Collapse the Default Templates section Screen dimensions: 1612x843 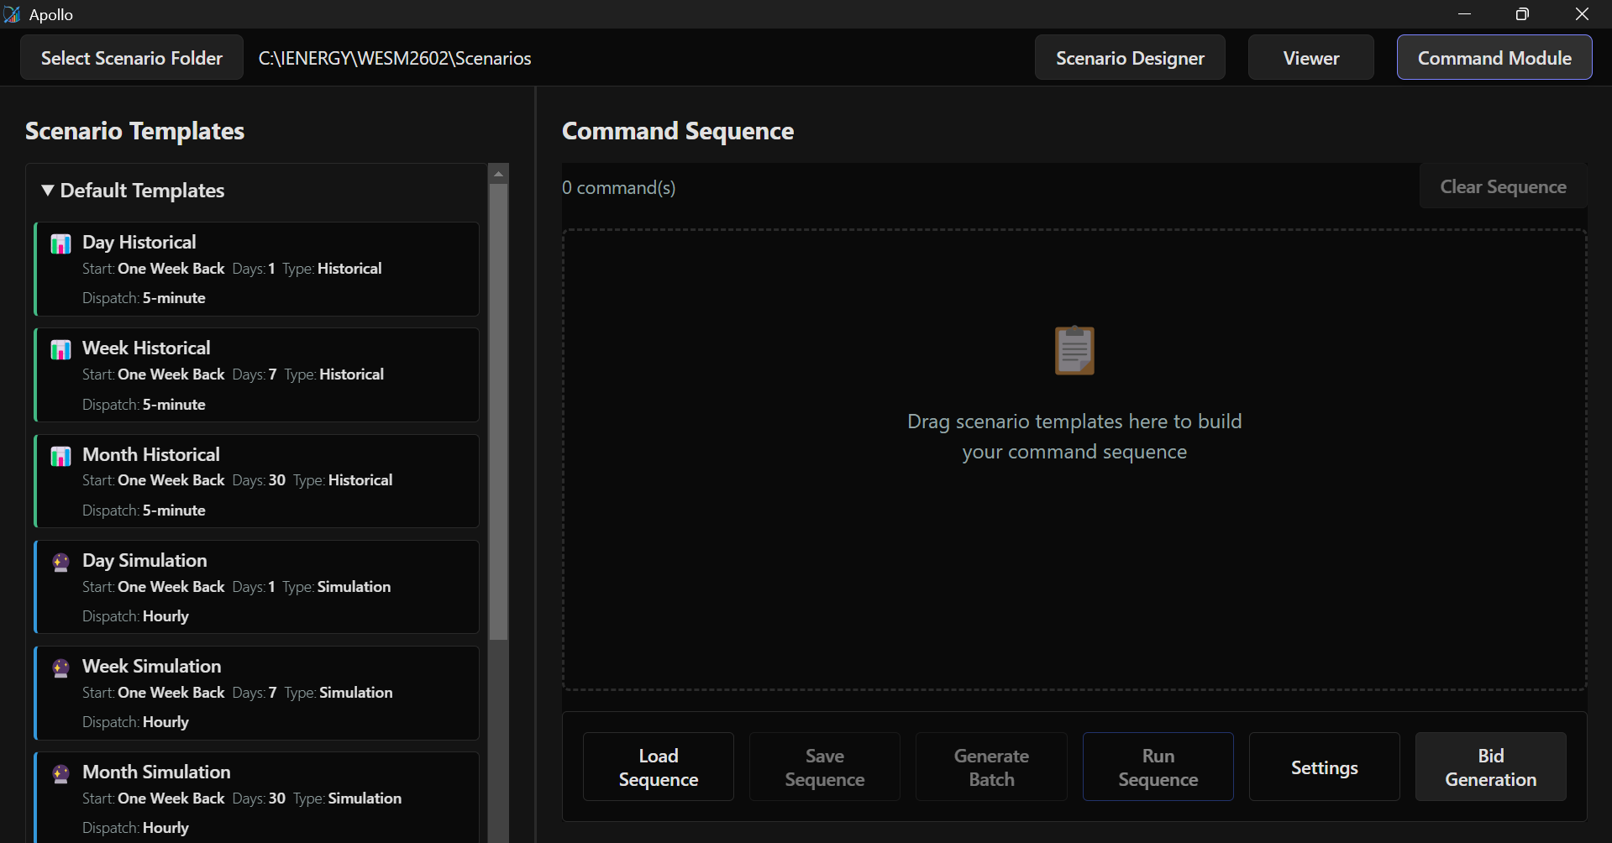tap(48, 191)
